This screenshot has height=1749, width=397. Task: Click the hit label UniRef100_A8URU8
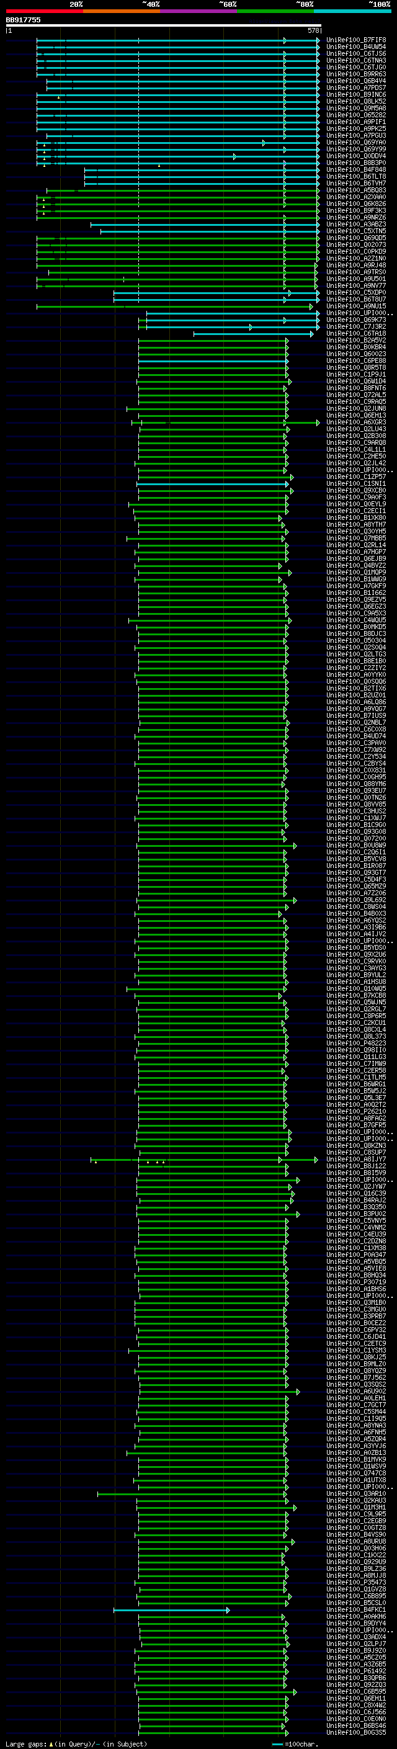[x=356, y=1542]
